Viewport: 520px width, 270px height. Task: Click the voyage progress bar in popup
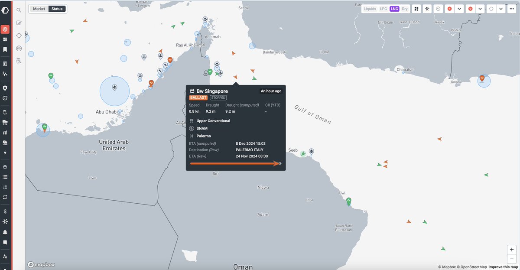coord(236,163)
